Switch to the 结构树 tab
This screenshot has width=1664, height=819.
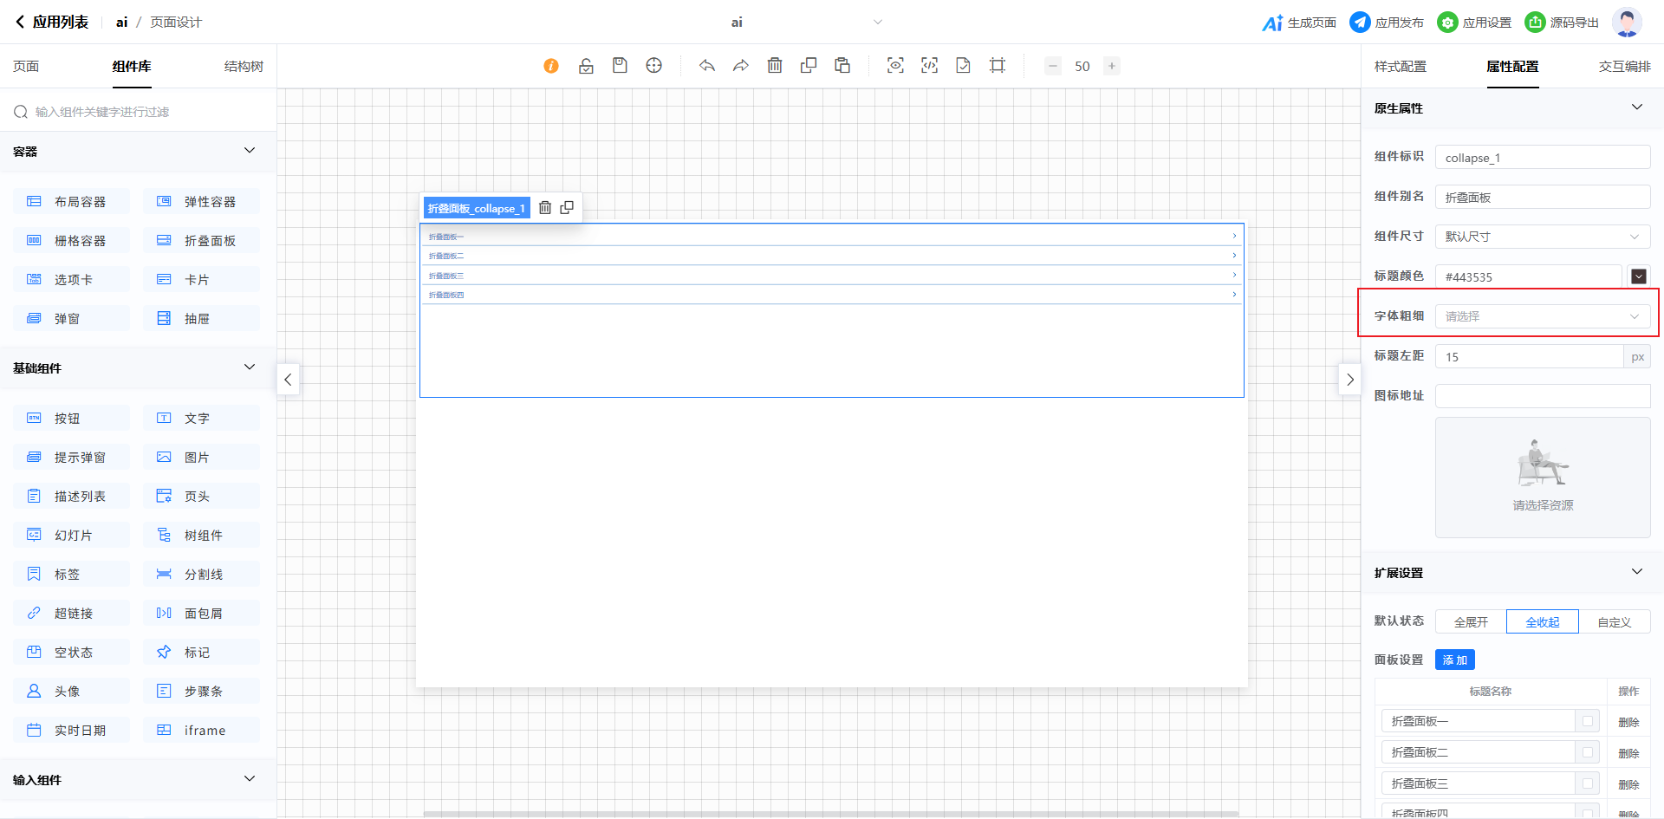[244, 67]
